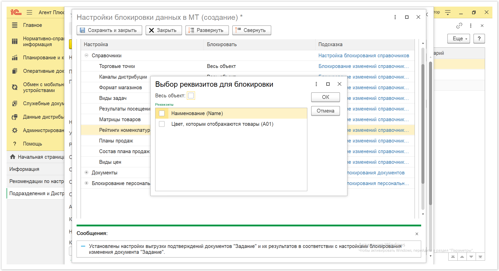Click the copy link chain icon
This screenshot has width=499, height=271.
[x=459, y=26]
